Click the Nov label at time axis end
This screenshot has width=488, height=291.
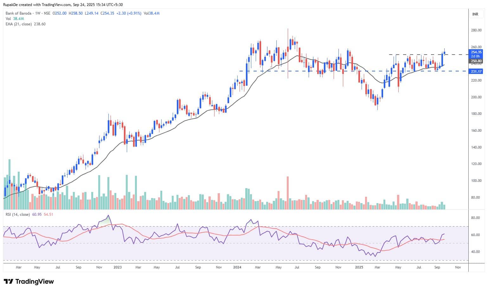(458, 268)
